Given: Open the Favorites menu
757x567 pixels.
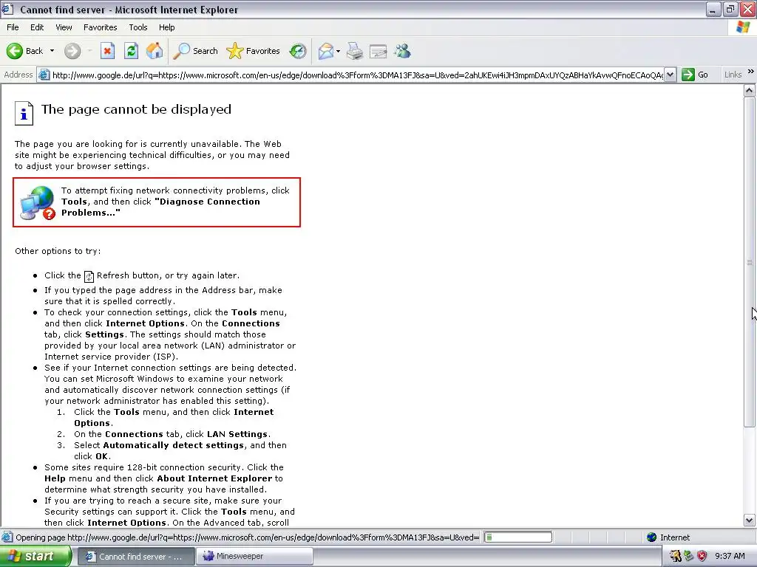Looking at the screenshot, I should [100, 27].
